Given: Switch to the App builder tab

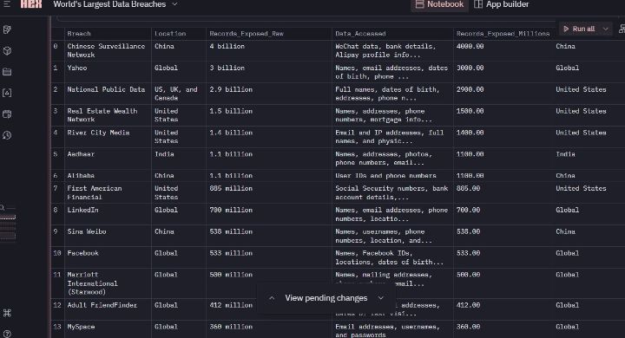Looking at the screenshot, I should [502, 4].
